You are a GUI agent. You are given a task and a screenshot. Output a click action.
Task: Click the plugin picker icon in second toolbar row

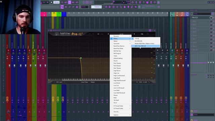pos(128,7)
